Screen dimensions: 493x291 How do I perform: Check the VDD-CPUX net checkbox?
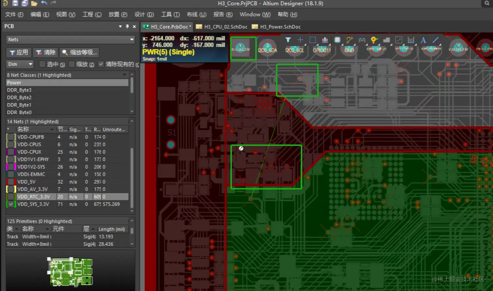pyautogui.click(x=11, y=152)
